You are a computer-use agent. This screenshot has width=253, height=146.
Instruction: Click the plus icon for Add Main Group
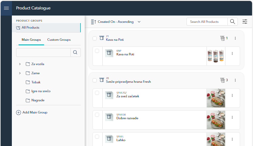tap(19, 113)
